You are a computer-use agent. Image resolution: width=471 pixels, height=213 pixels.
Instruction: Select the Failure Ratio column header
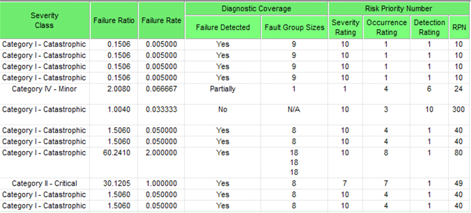pos(114,21)
